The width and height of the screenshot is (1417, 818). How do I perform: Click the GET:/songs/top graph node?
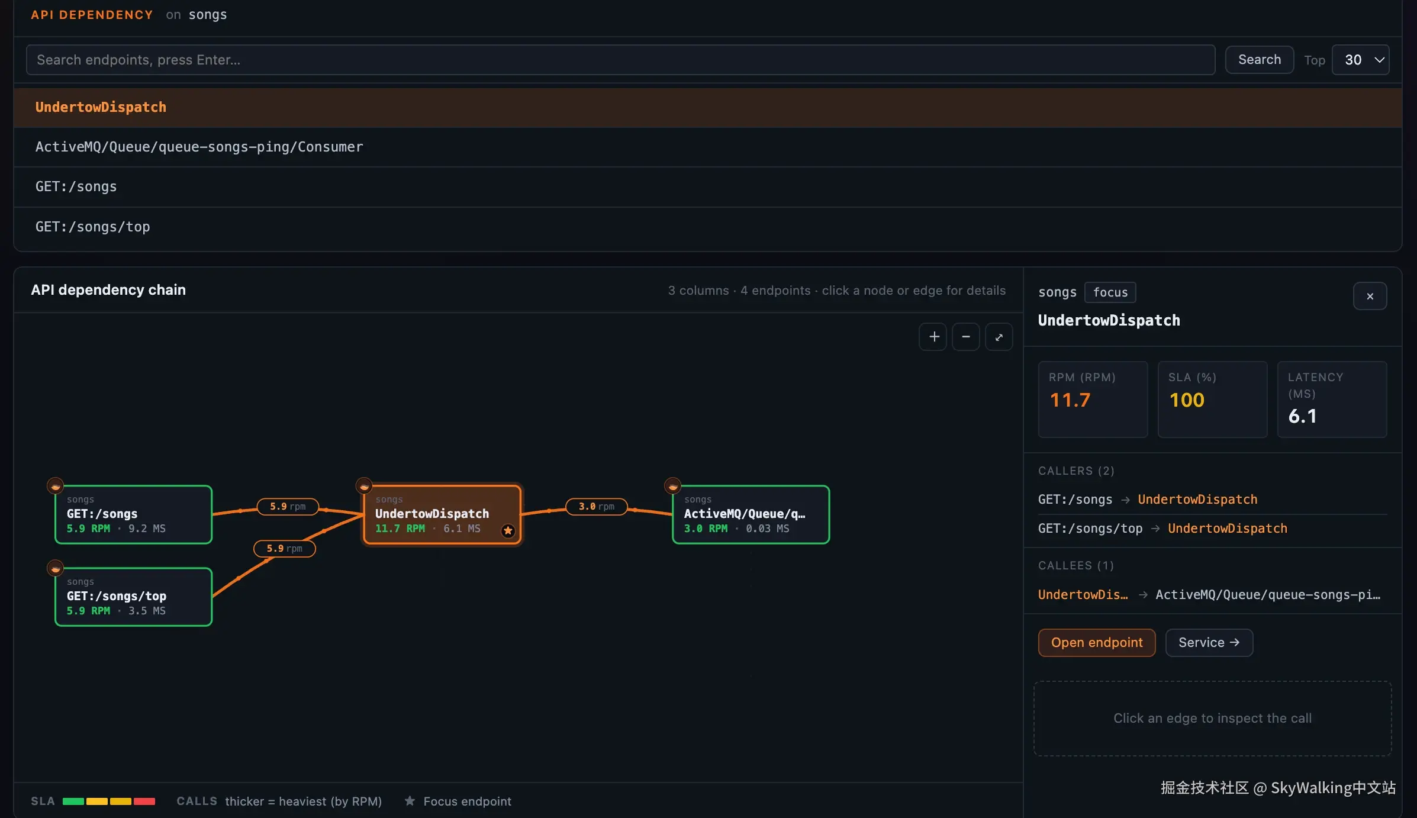tap(134, 597)
